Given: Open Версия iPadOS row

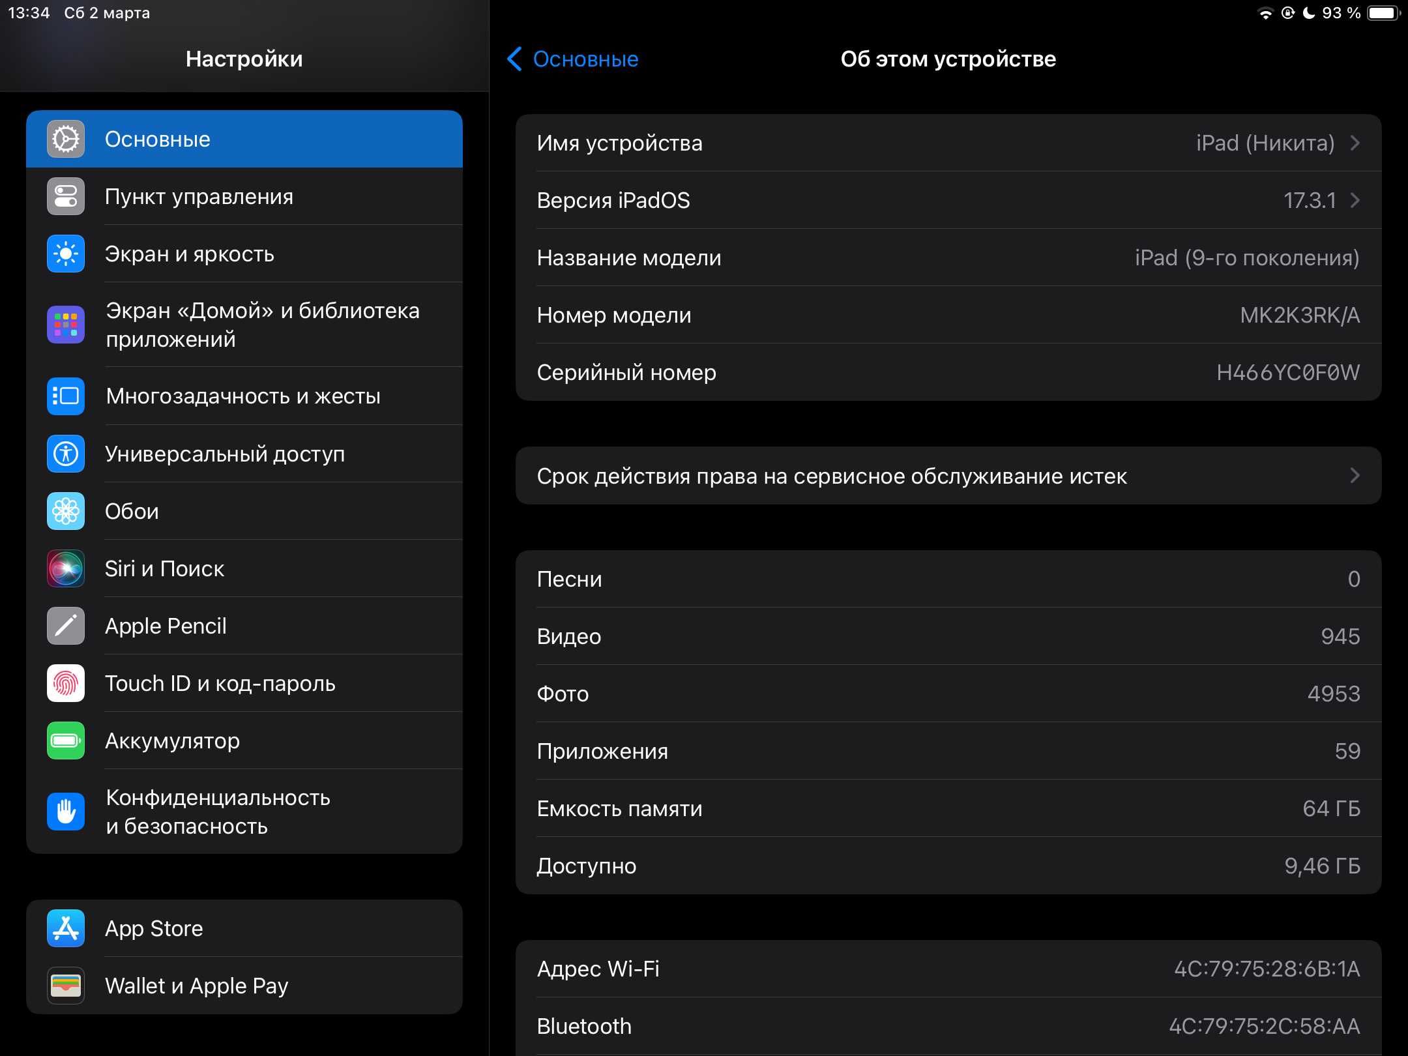Looking at the screenshot, I should click(948, 200).
